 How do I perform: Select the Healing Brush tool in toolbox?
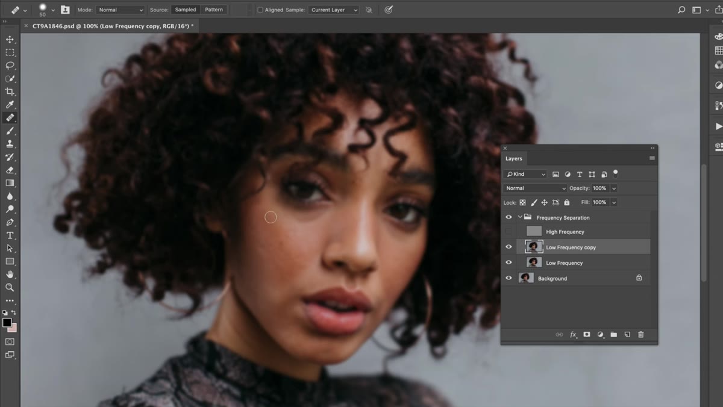[x=10, y=118]
